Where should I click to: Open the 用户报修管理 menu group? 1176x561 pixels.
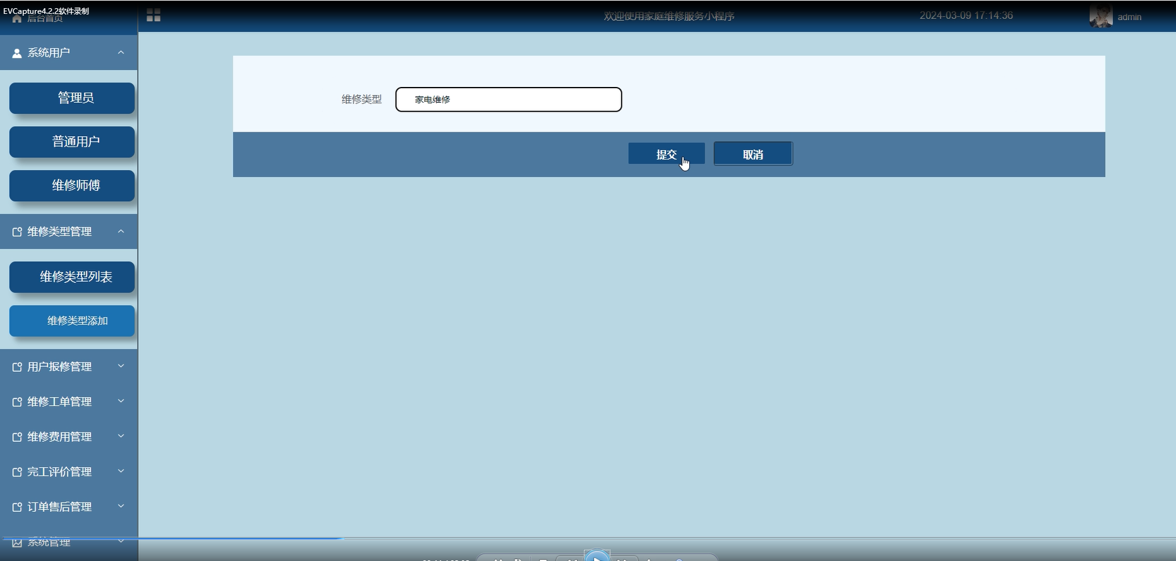[x=69, y=367]
